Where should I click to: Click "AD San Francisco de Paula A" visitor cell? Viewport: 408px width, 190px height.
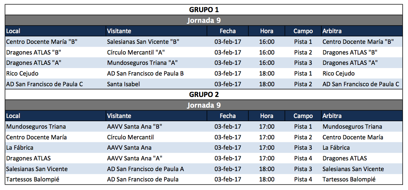click(145, 169)
